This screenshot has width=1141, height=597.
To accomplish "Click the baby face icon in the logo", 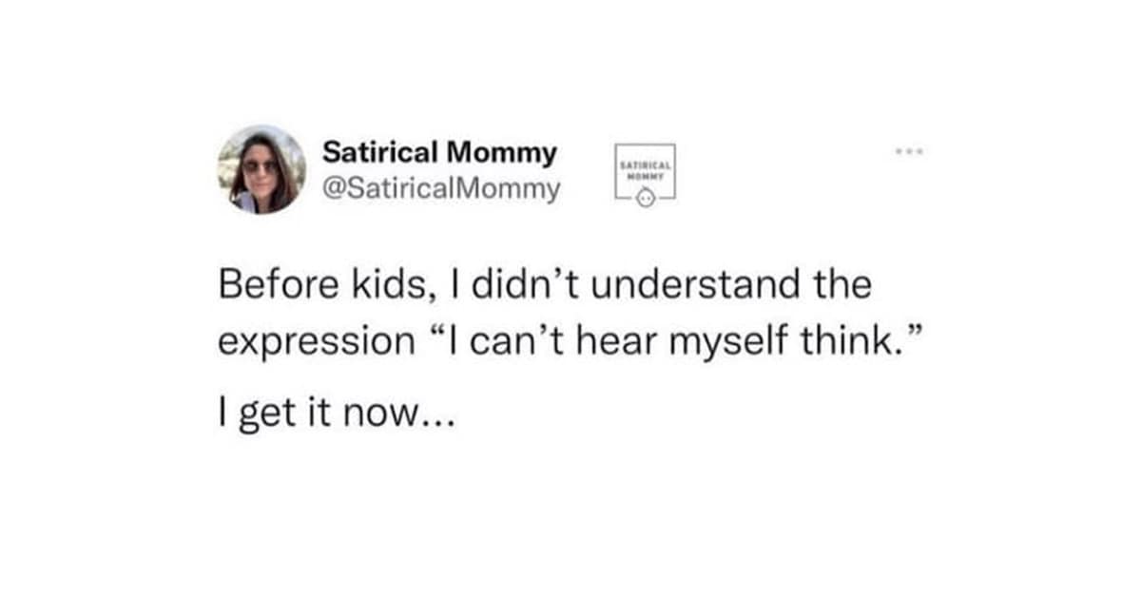I will pyautogui.click(x=645, y=199).
